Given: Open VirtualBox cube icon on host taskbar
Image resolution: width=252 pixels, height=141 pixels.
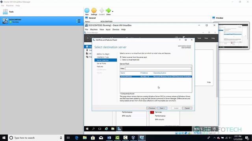Looking at the screenshot, I should tap(133, 138).
